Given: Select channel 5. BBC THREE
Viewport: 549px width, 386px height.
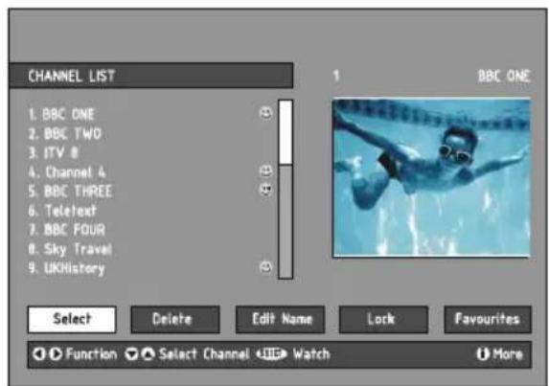Looking at the screenshot, I should 70,192.
